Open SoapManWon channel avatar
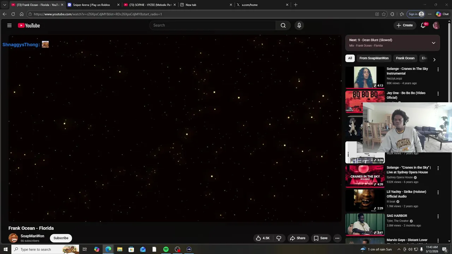452x254 pixels. coord(13,238)
